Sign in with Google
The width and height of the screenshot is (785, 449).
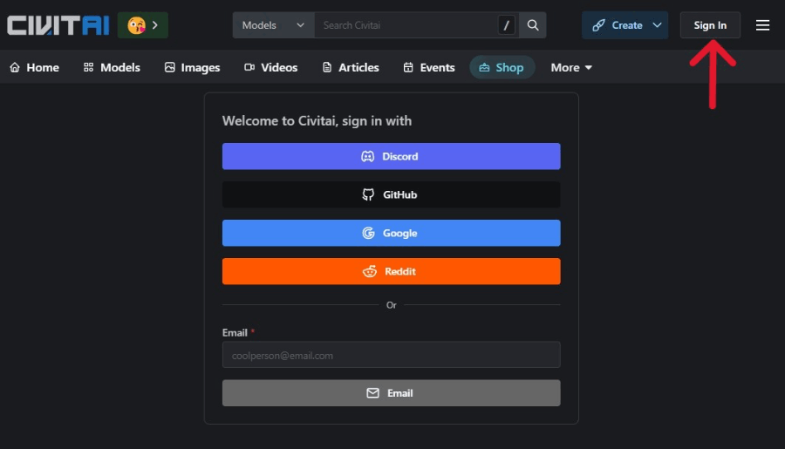point(391,233)
